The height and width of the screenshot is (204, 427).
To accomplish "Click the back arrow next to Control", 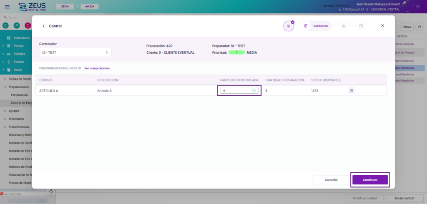I will 43,26.
